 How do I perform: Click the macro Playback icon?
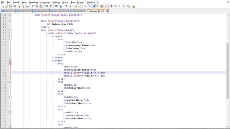[x=120, y=6]
